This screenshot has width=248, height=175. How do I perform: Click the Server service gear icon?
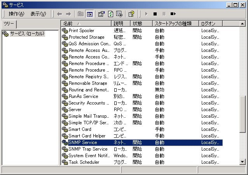point(65,110)
